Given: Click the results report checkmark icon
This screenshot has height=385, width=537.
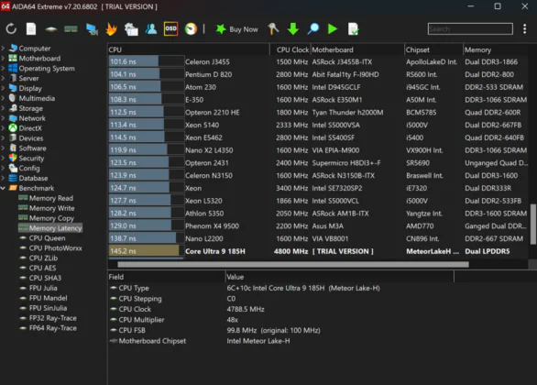Looking at the screenshot, I should click(x=353, y=29).
